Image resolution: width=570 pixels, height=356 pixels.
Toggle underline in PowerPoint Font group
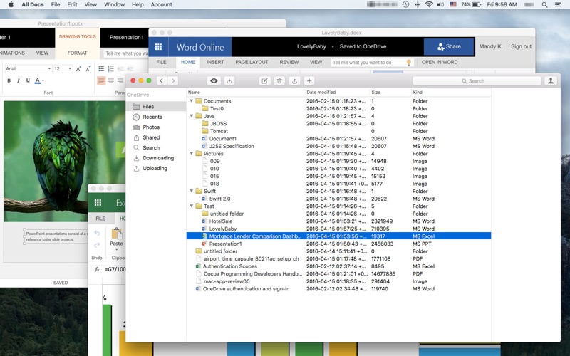point(28,80)
